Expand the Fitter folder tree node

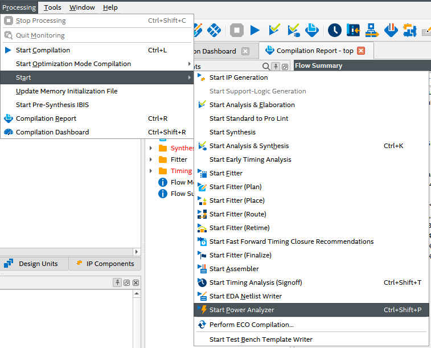pyautogui.click(x=151, y=159)
